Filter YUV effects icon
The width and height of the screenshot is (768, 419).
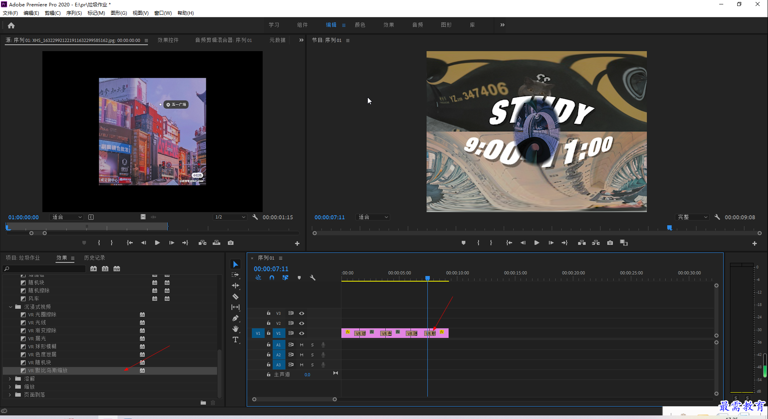[x=117, y=269]
